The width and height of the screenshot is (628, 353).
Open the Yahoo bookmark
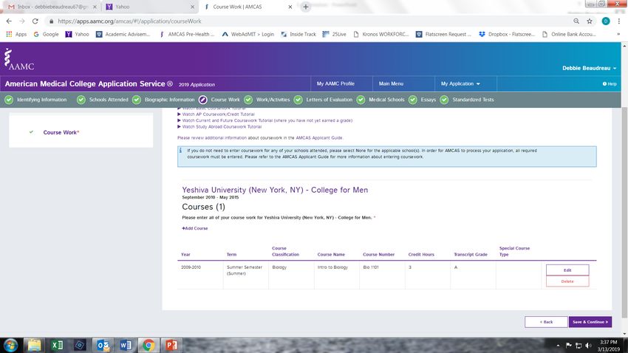pos(78,35)
